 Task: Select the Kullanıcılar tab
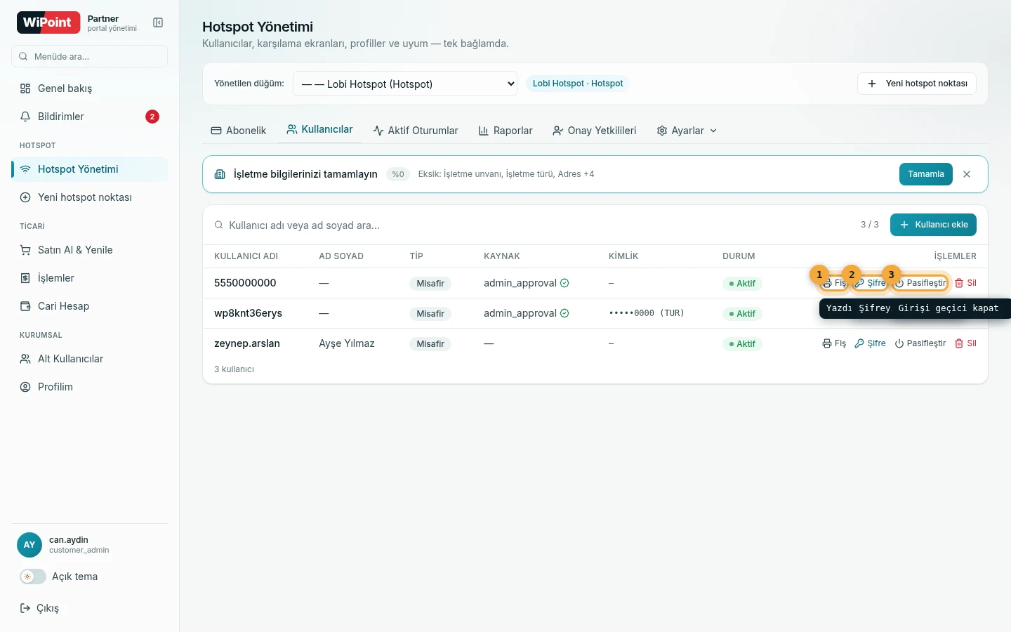coord(319,130)
